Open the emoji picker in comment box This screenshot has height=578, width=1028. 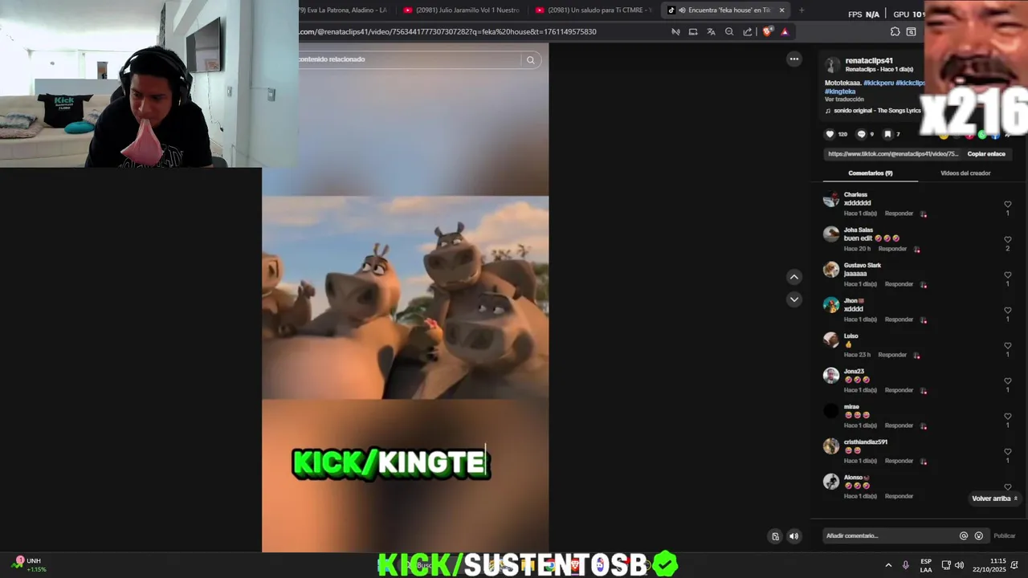[978, 535]
